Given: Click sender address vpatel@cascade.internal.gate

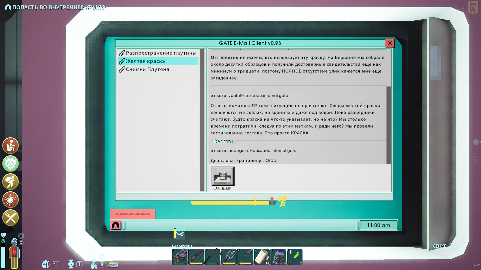Looking at the screenshot, I should 258,96.
